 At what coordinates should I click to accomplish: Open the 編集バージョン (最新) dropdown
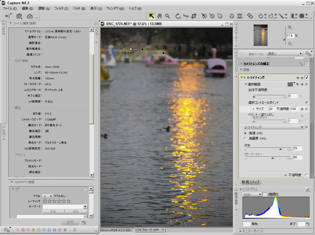pos(300,53)
